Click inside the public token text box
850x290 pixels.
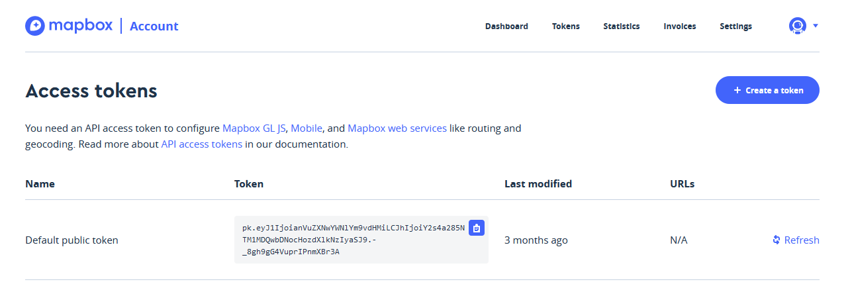(351, 240)
